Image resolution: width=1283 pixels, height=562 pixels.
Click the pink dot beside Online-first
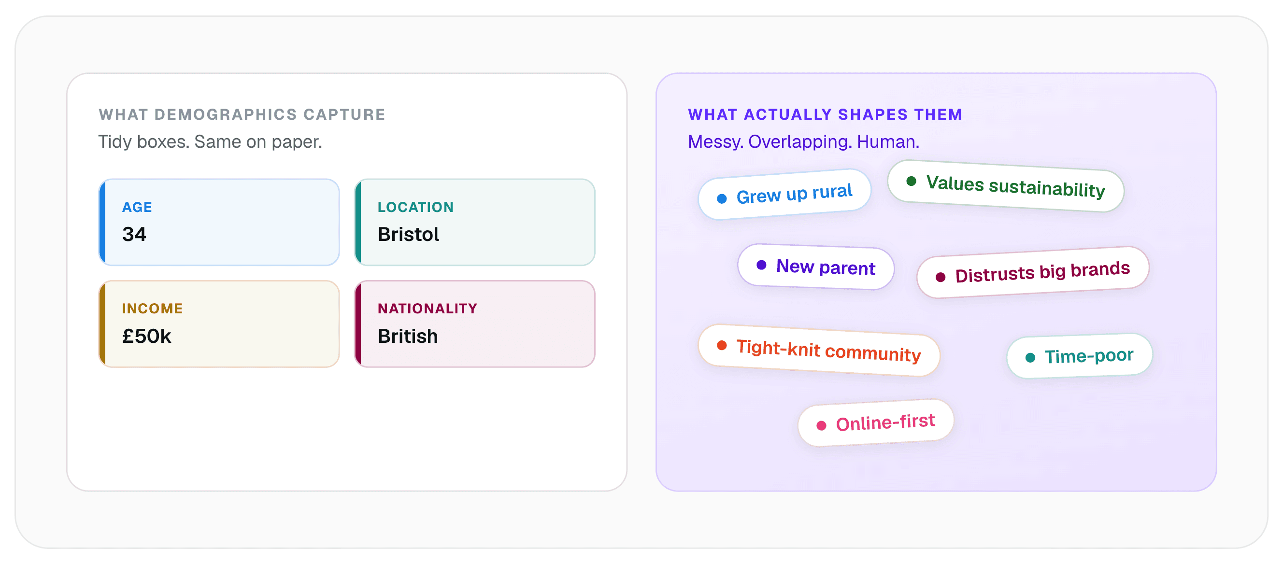[x=821, y=425]
